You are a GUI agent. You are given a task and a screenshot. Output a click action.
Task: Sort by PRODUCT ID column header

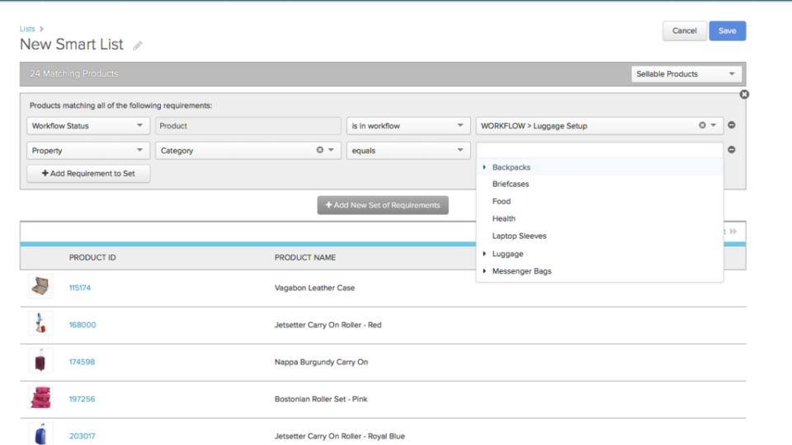pos(92,257)
